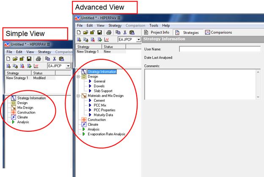This screenshot has height=177, width=264.
Task: Switch to Strategies tab
Action: click(x=187, y=32)
